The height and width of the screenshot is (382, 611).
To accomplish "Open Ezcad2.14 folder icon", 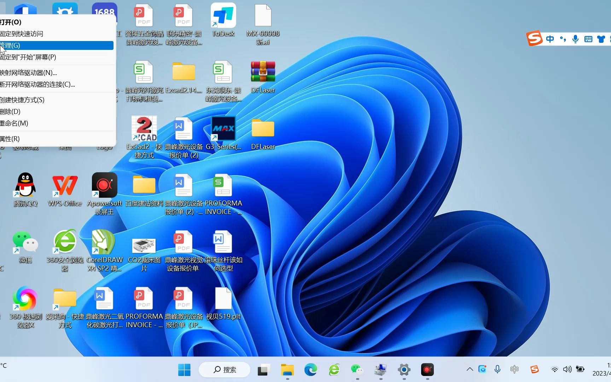I will coord(184,71).
